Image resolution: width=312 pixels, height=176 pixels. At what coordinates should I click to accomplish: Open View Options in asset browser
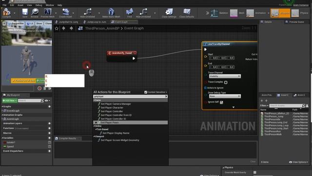click(298, 162)
